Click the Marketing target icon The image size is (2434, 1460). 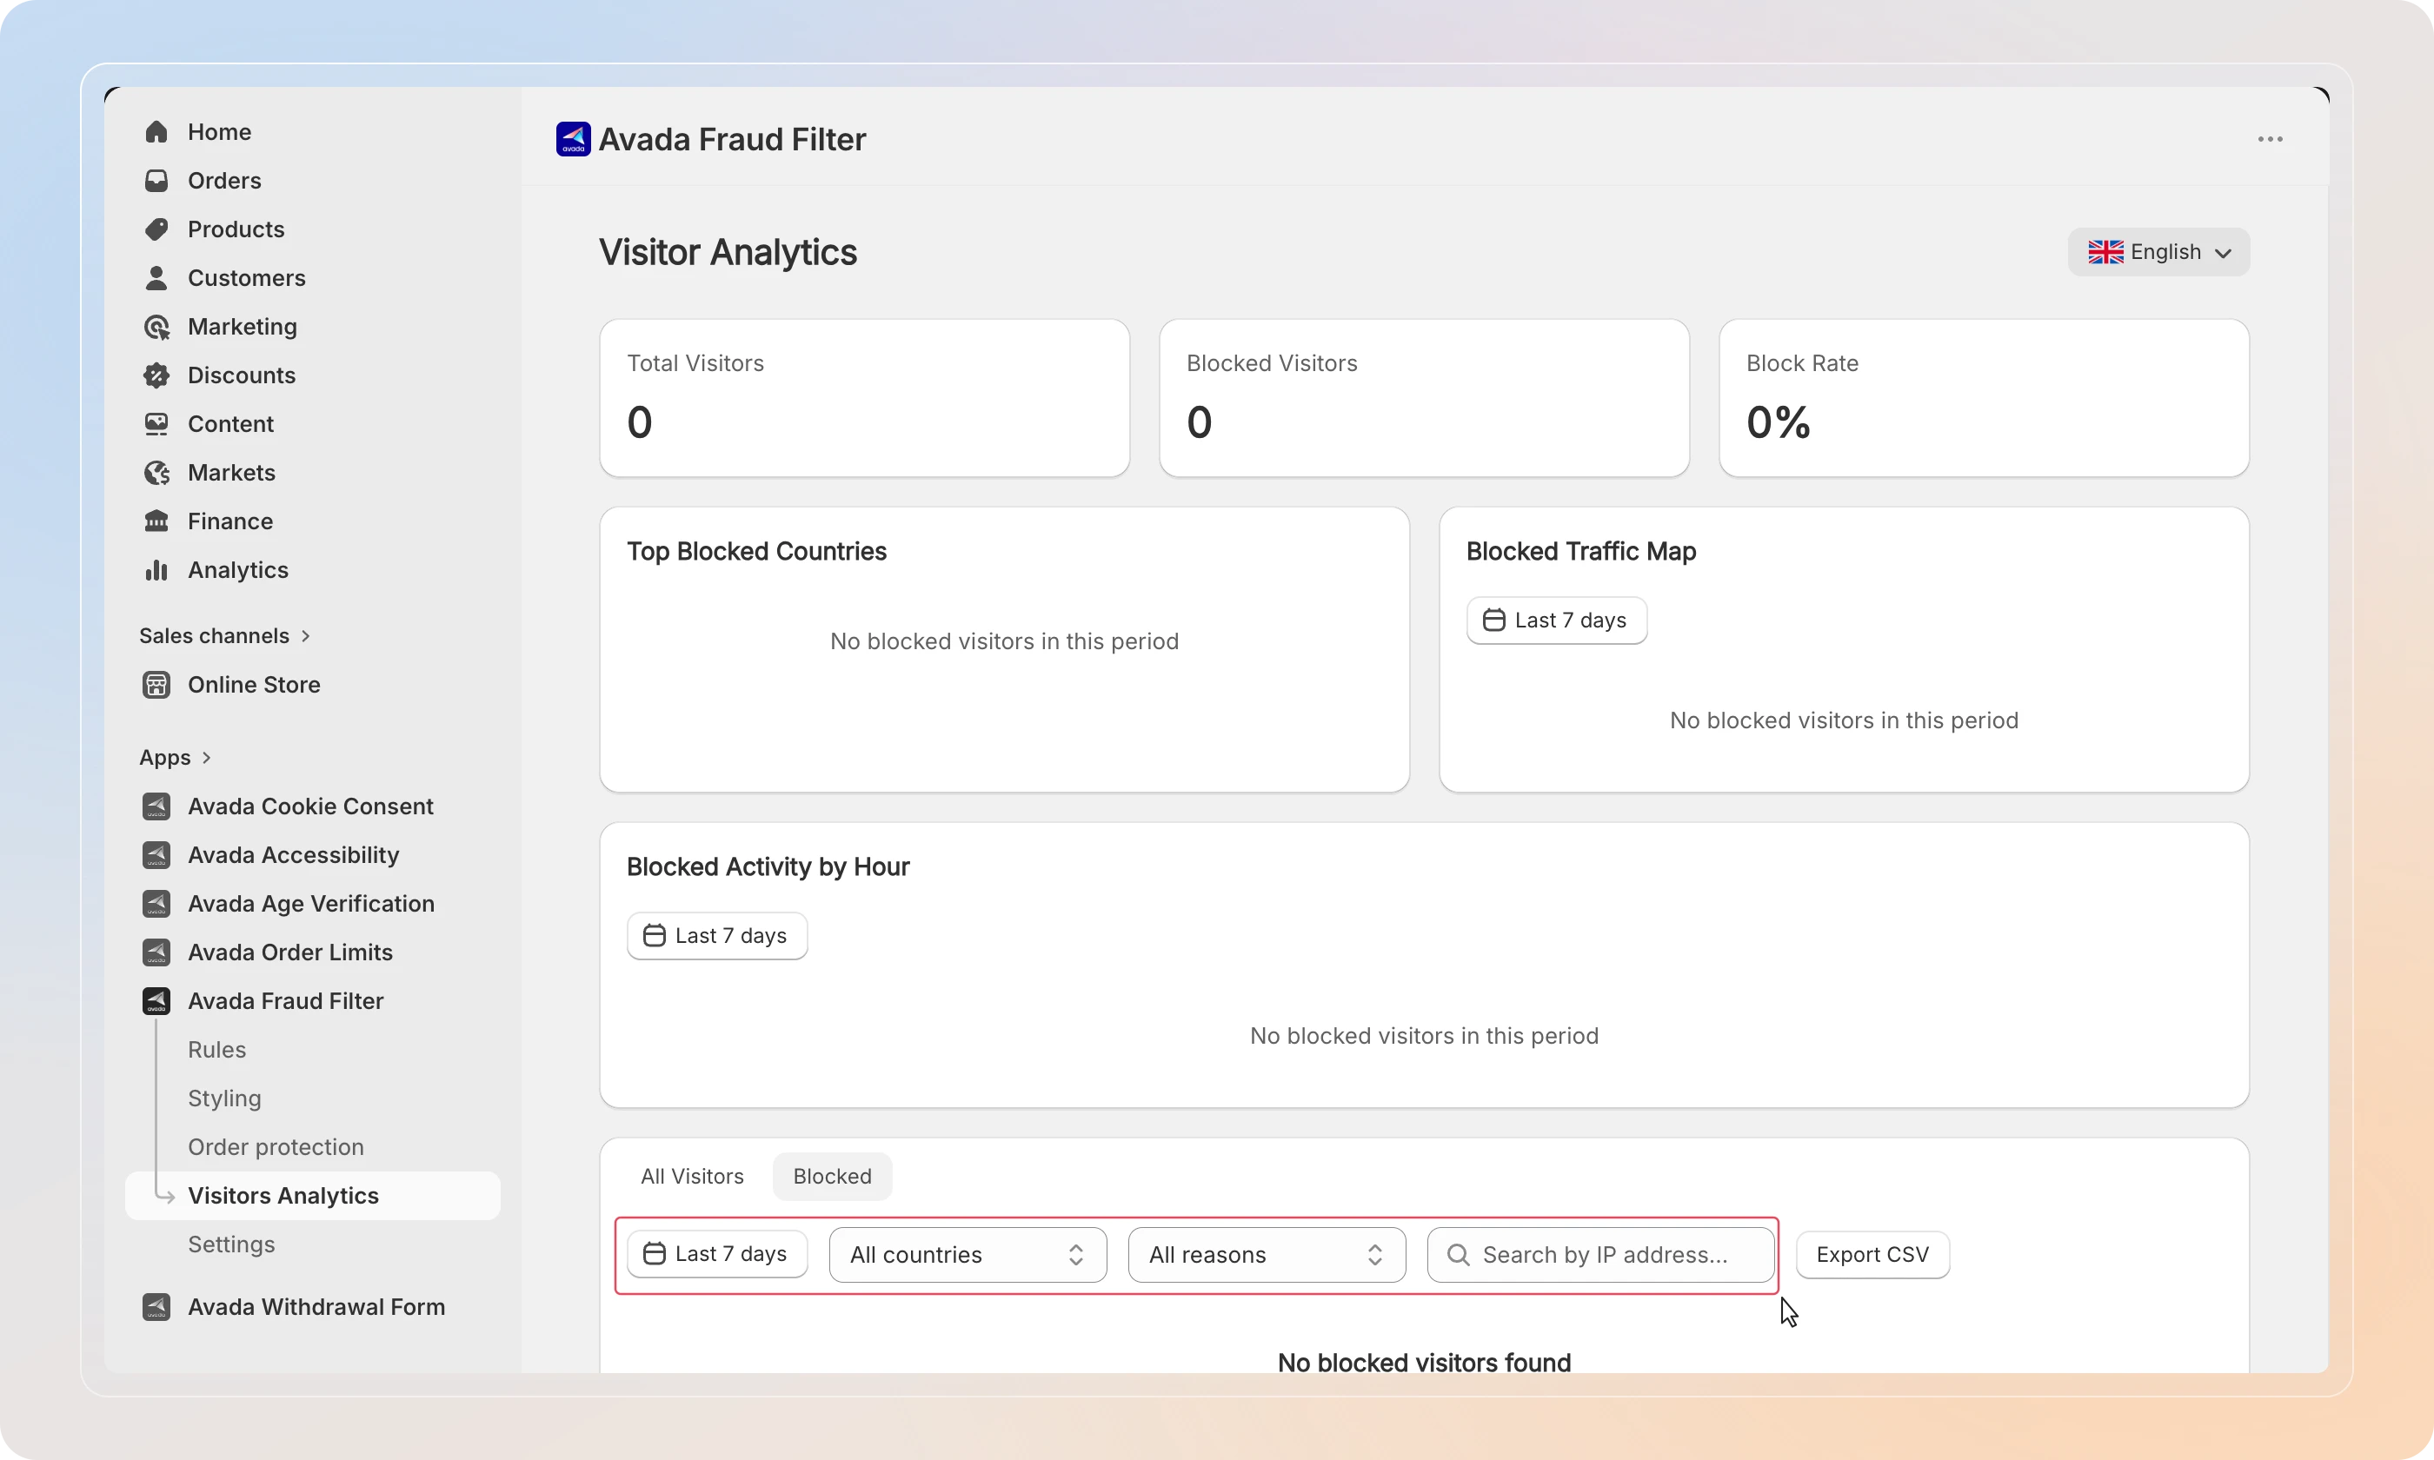tap(156, 327)
